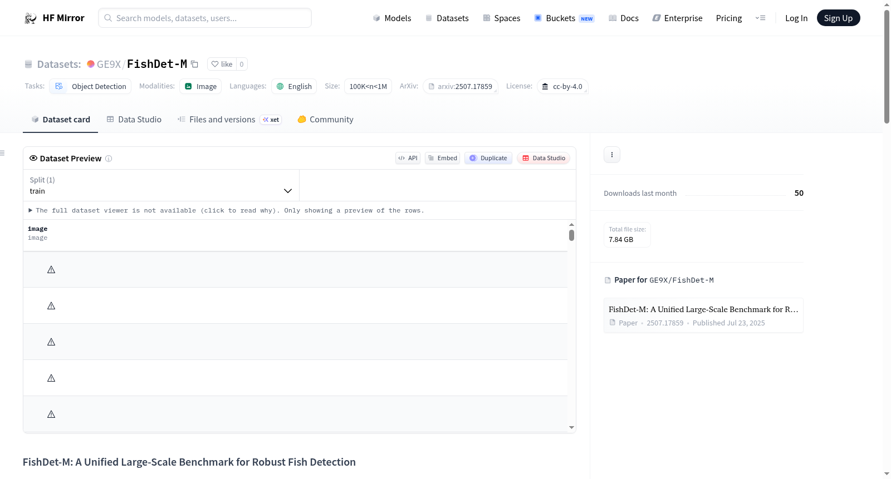891x479 pixels.
Task: Copy dataset name with copy icon
Action: tap(194, 64)
